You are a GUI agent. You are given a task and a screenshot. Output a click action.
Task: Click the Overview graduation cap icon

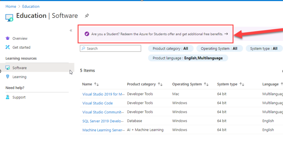[8, 38]
